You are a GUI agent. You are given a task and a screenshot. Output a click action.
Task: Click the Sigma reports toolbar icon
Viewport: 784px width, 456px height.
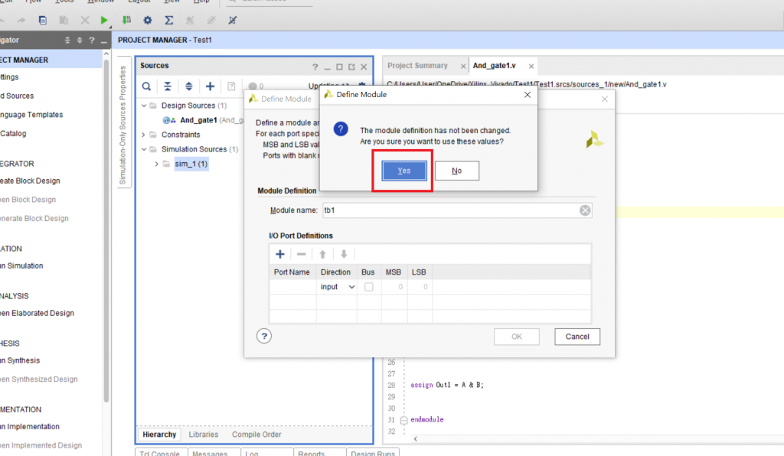[x=169, y=21]
